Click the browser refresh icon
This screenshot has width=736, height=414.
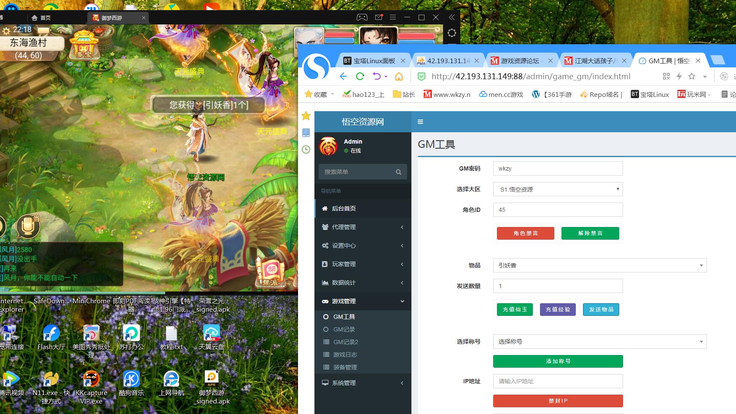click(360, 76)
